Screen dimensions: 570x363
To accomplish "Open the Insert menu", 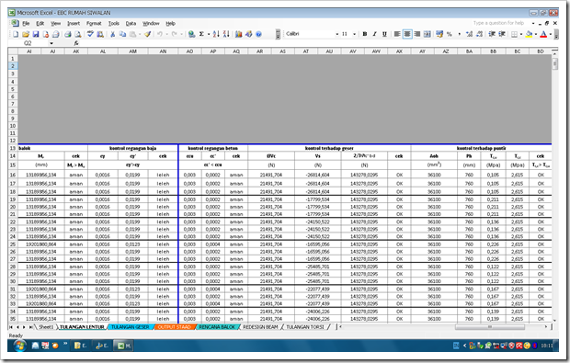I will tap(74, 24).
